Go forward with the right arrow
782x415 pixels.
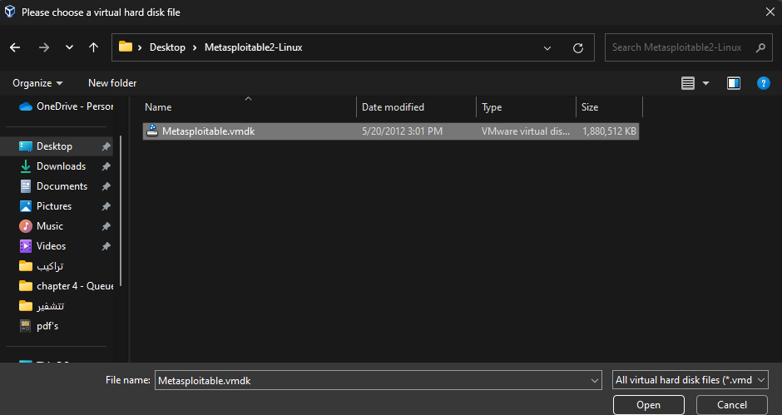point(44,47)
